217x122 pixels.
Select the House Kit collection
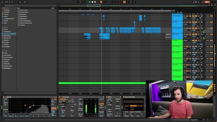click(6, 12)
